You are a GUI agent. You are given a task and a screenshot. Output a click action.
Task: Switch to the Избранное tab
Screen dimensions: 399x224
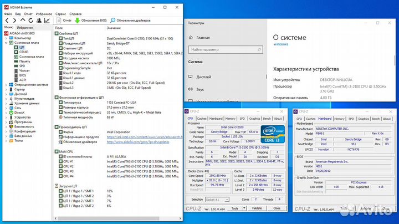pos(25,28)
